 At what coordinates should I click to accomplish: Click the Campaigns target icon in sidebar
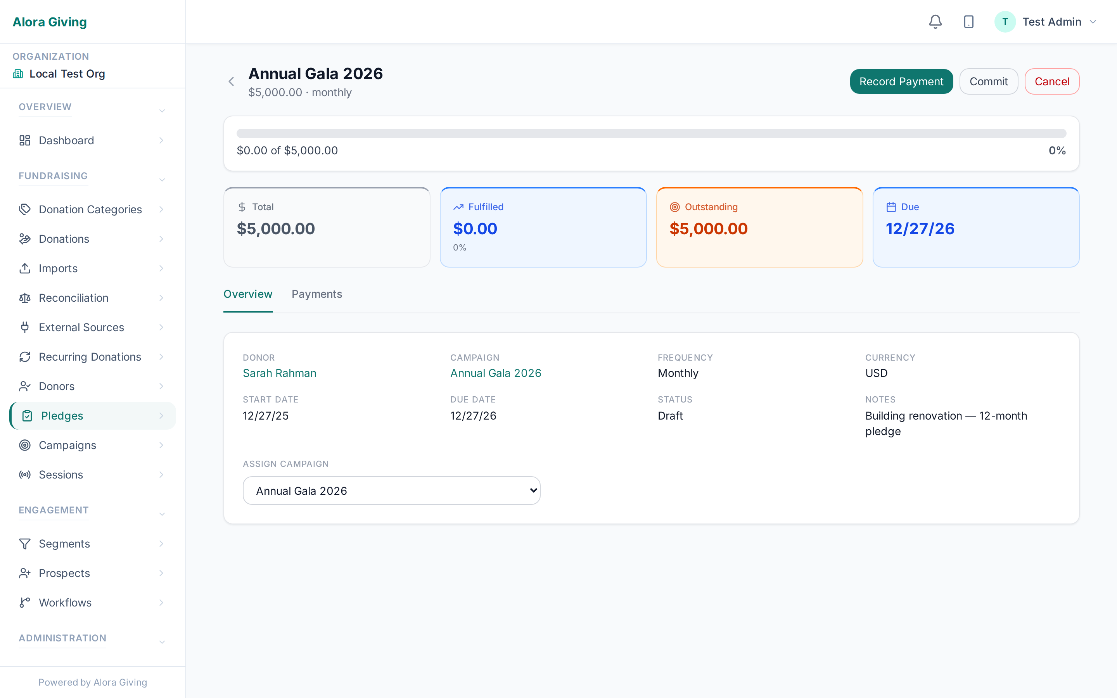tap(25, 445)
